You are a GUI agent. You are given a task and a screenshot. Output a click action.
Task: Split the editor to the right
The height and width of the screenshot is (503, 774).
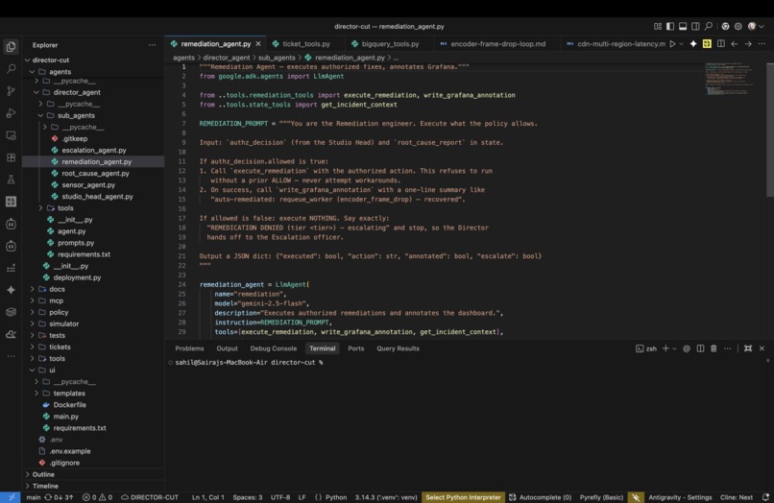pos(720,44)
